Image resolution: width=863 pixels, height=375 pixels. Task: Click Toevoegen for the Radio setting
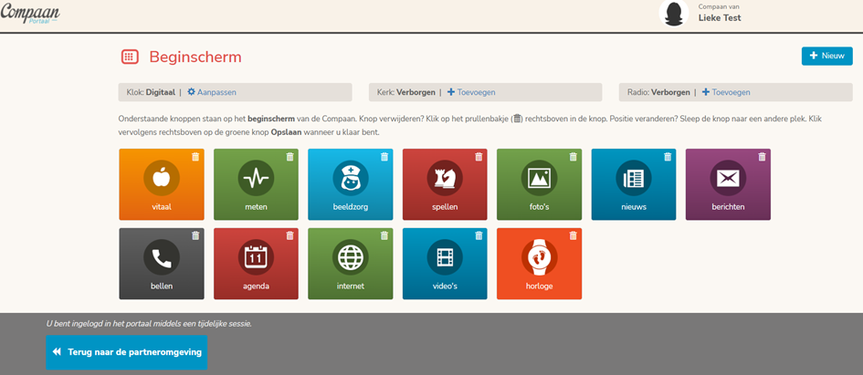pyautogui.click(x=726, y=92)
